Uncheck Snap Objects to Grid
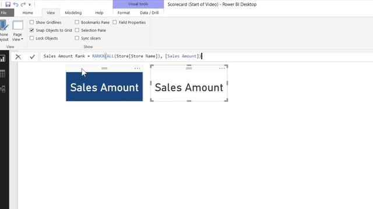 coord(31,30)
